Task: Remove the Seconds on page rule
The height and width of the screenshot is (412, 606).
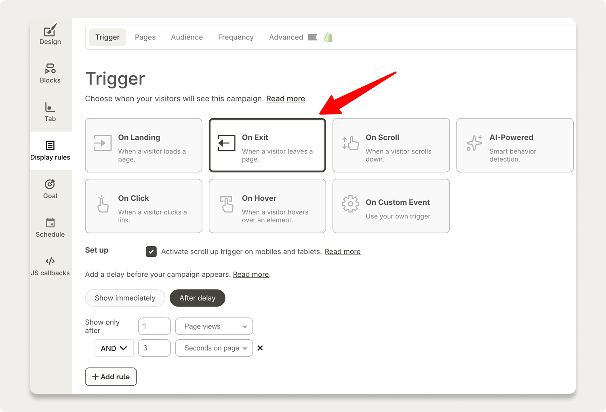Action: [260, 348]
